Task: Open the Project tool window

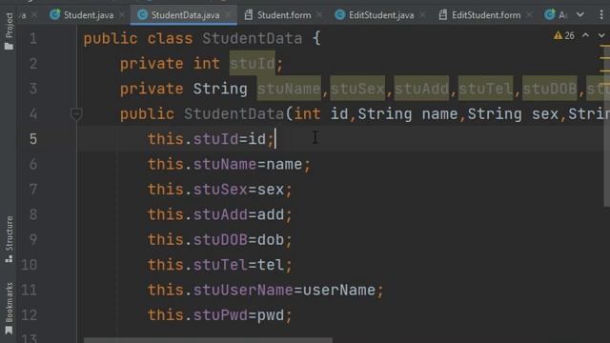Action: coord(9,30)
